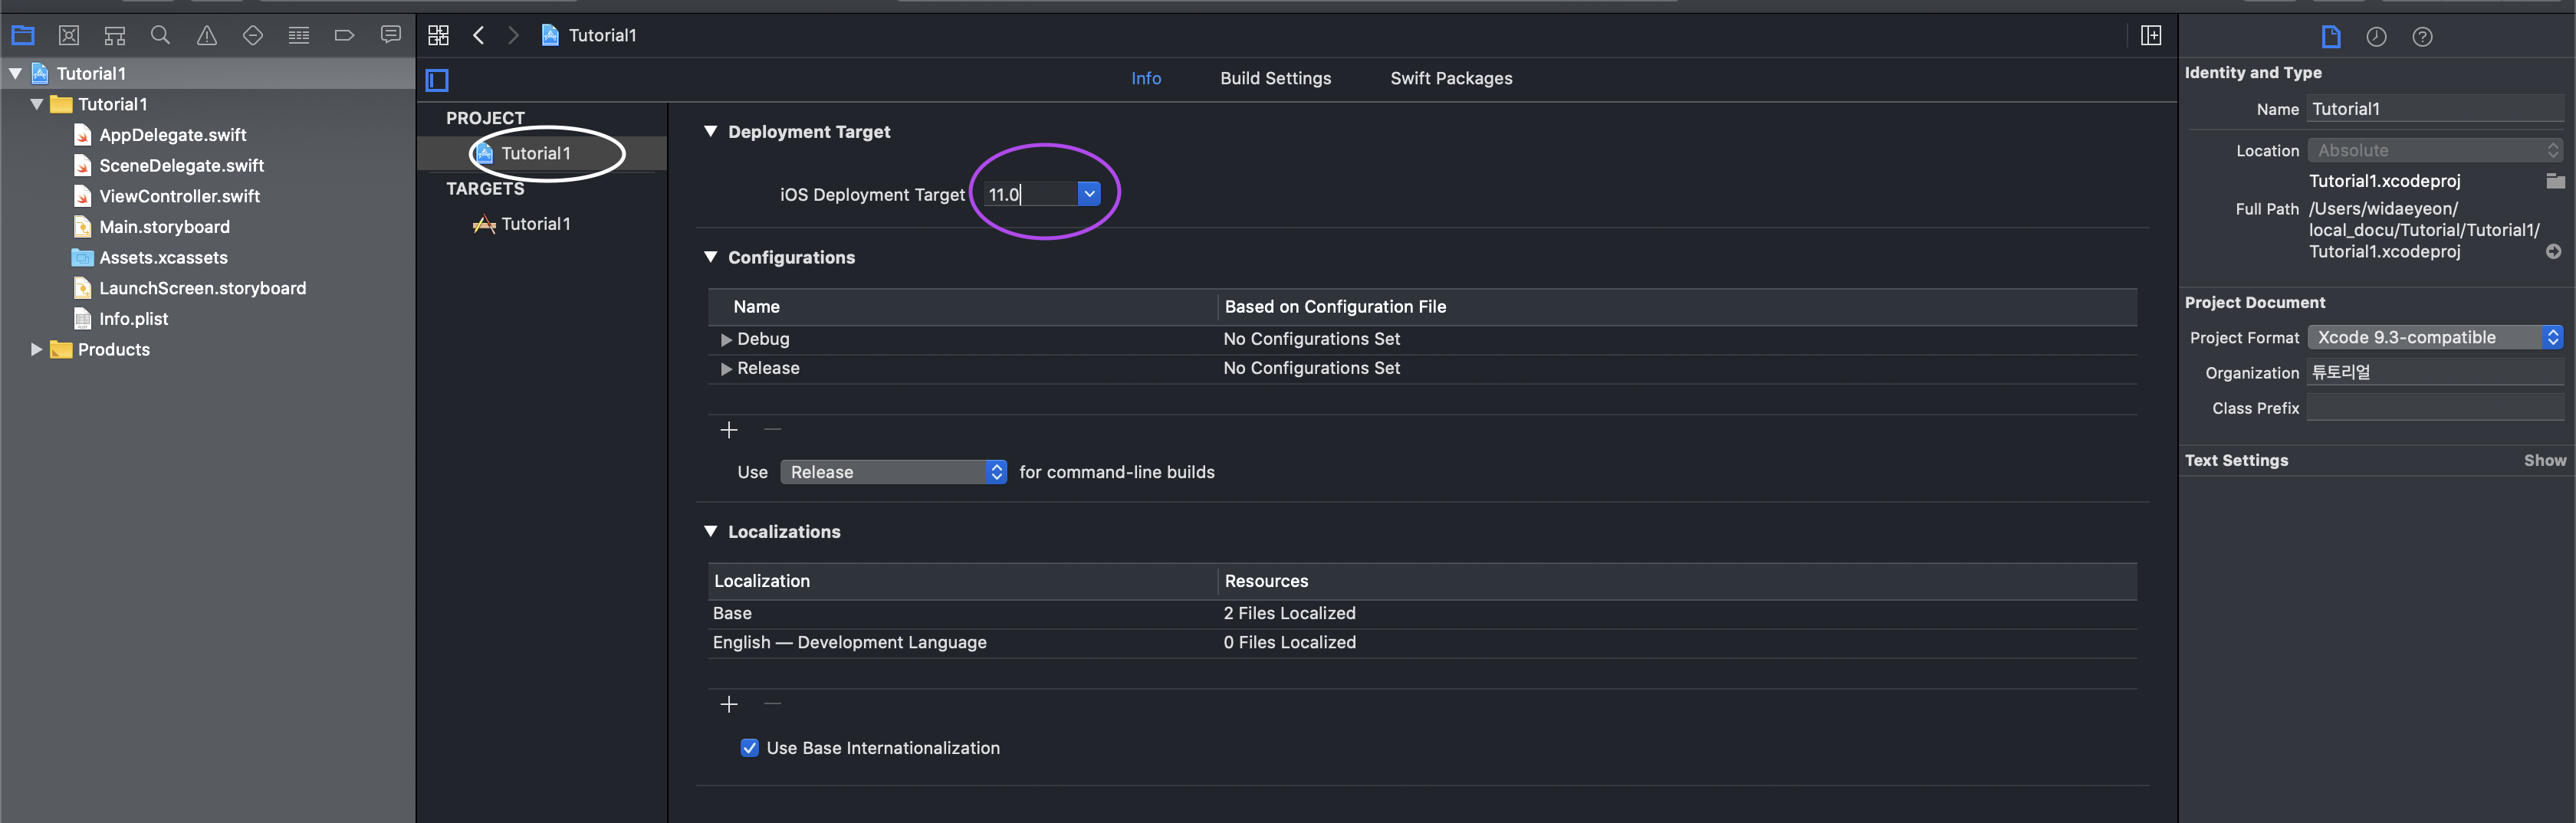
Task: Open Info.plist file
Action: (x=133, y=320)
